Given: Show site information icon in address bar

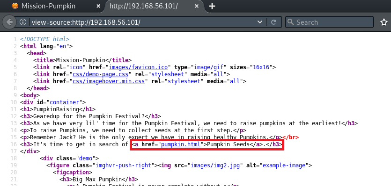Looking at the screenshot, I should click(x=23, y=22).
